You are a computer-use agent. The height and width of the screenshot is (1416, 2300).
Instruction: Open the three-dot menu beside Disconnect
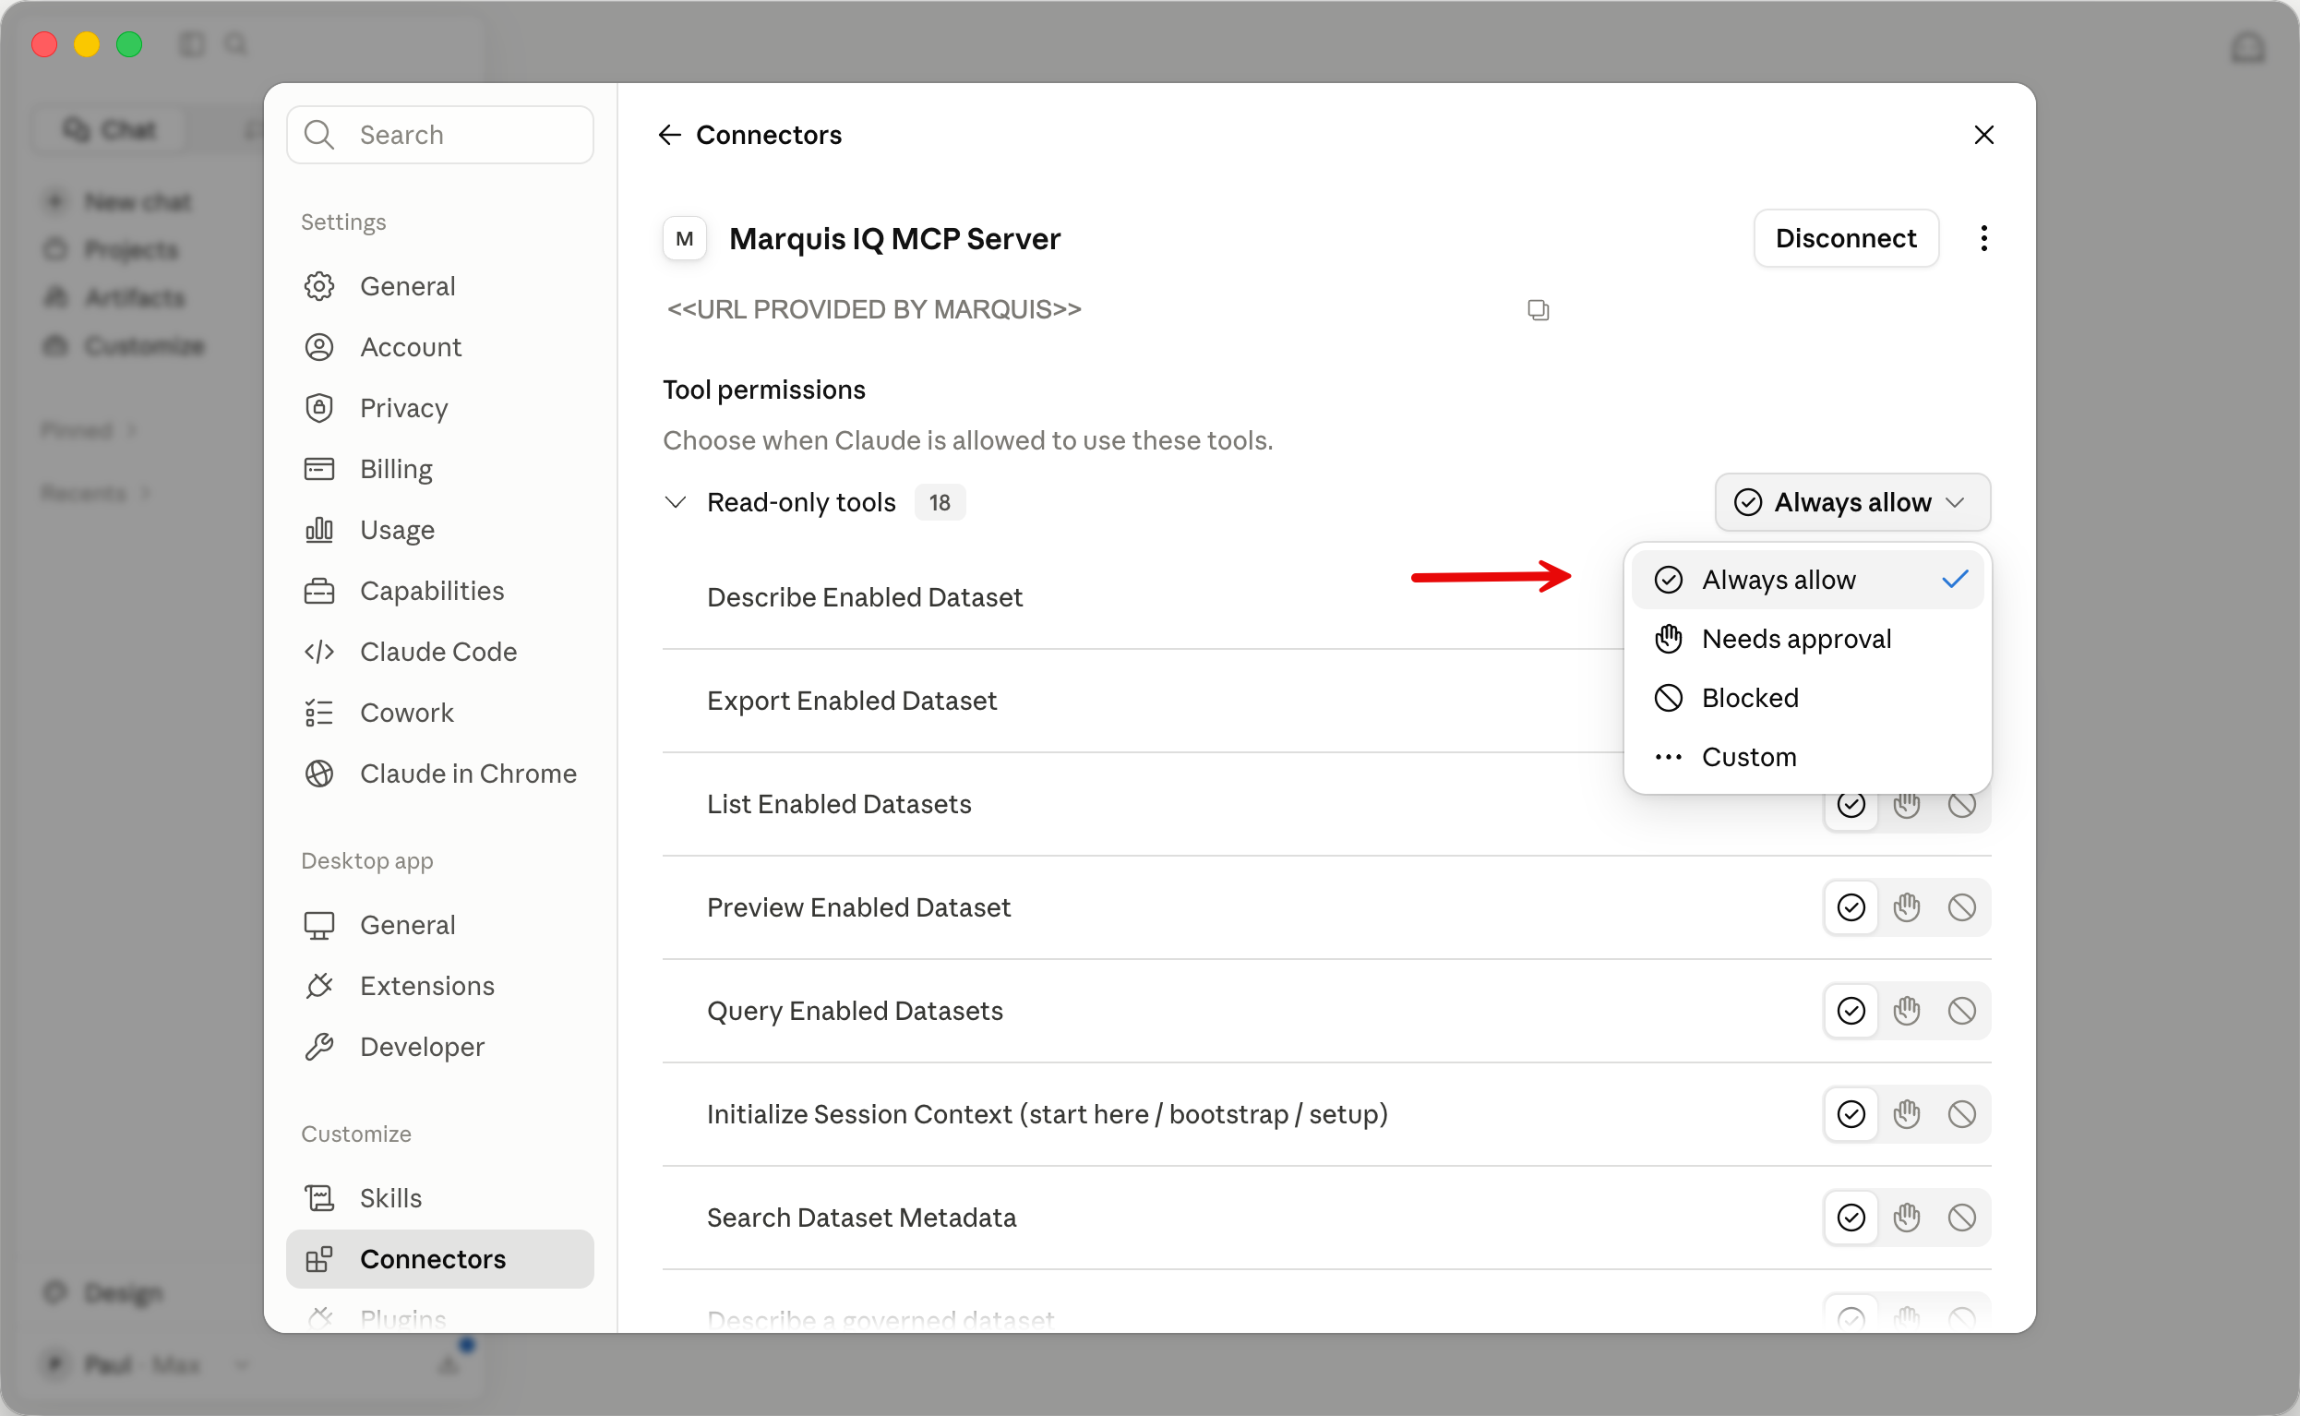(1983, 238)
